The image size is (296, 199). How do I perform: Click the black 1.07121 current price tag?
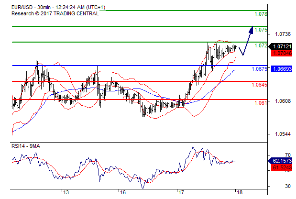coord(281,46)
